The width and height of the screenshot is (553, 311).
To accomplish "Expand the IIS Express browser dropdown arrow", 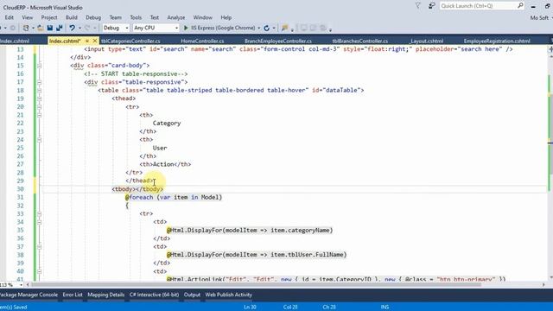I will pyautogui.click(x=259, y=28).
